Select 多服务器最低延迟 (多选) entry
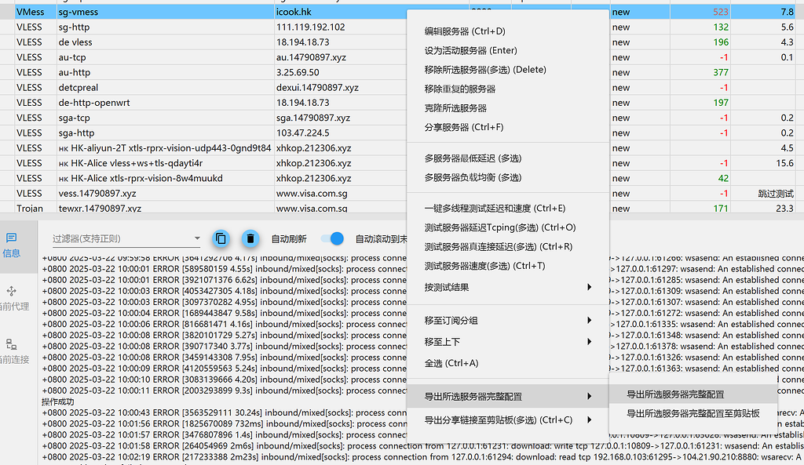 pos(508,158)
